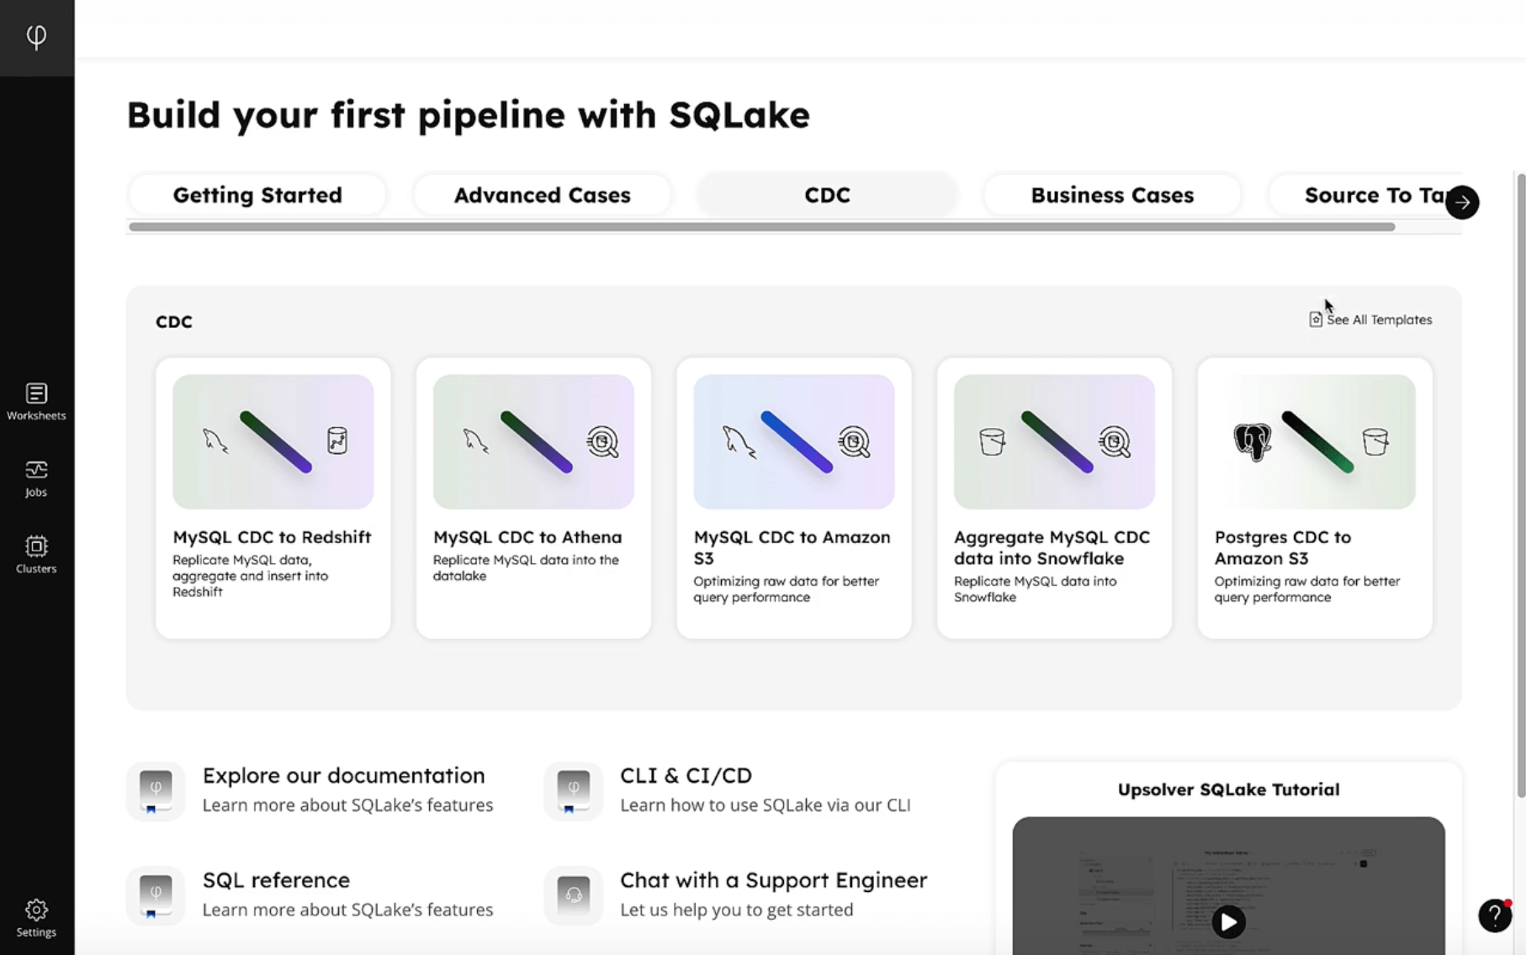Click the SQL reference icon
The image size is (1526, 955).
pyautogui.click(x=155, y=894)
